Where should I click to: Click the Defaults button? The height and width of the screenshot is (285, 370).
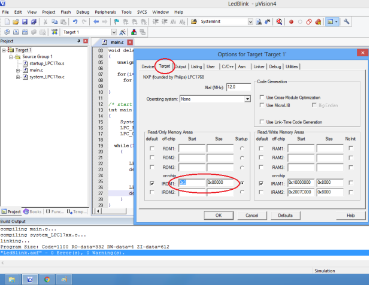pos(285,215)
